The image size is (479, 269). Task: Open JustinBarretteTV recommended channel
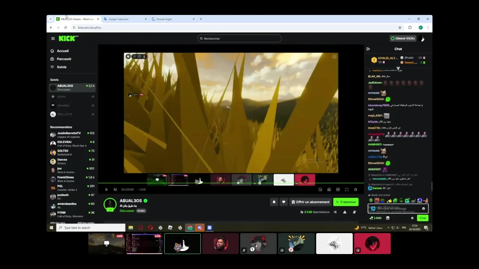(73, 134)
